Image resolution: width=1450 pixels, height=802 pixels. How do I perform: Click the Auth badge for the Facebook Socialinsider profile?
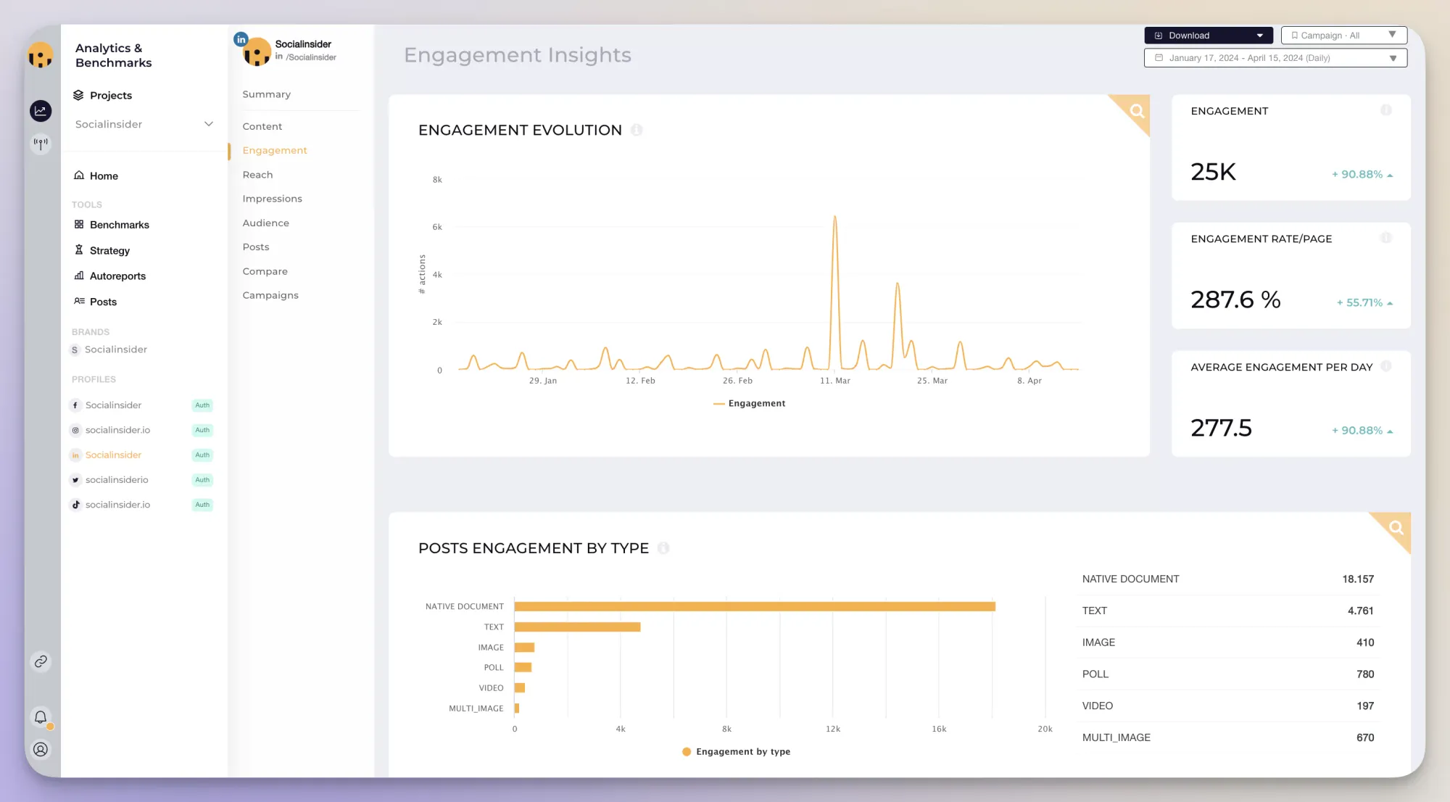(202, 405)
